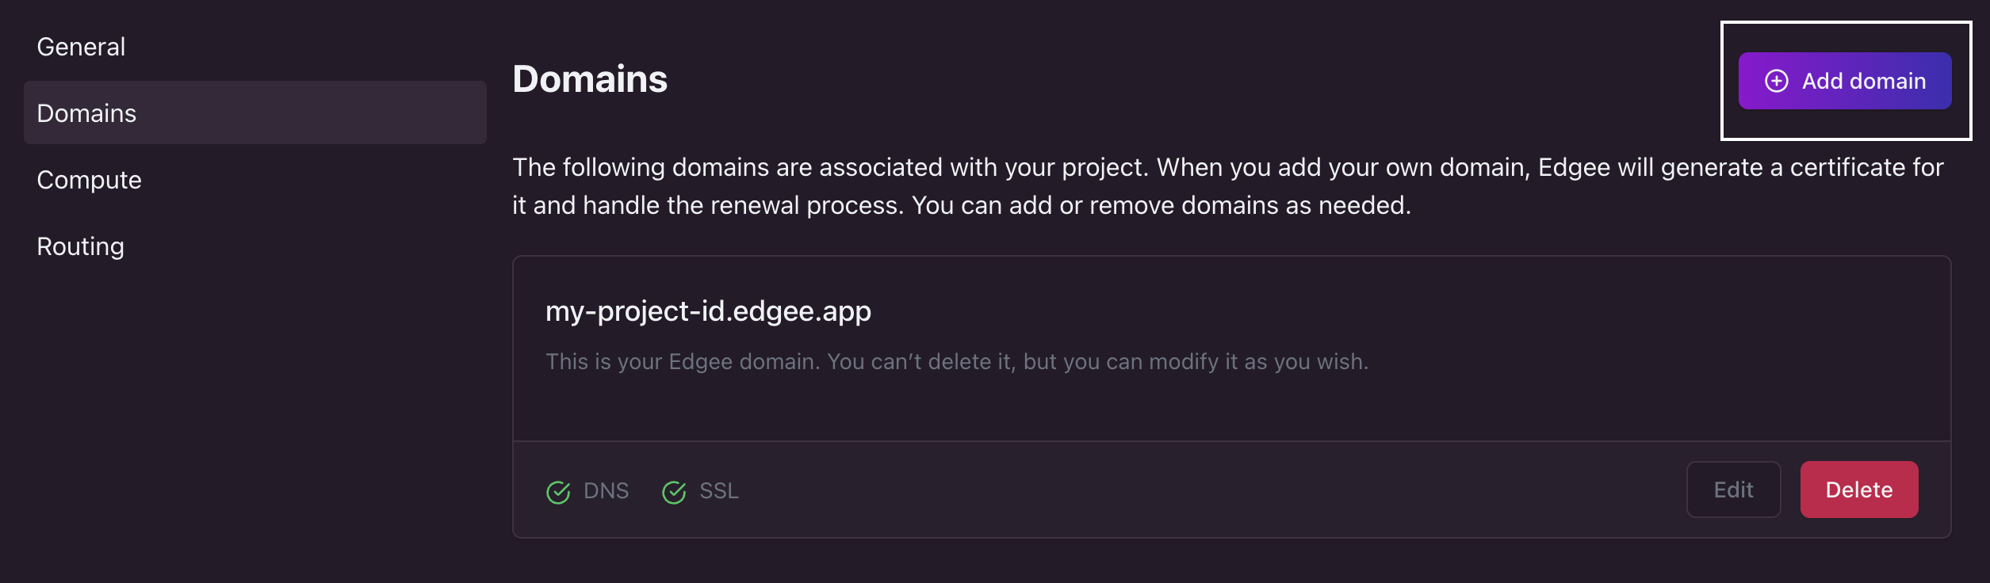Open the Routing settings section
The image size is (1990, 583).
80,246
